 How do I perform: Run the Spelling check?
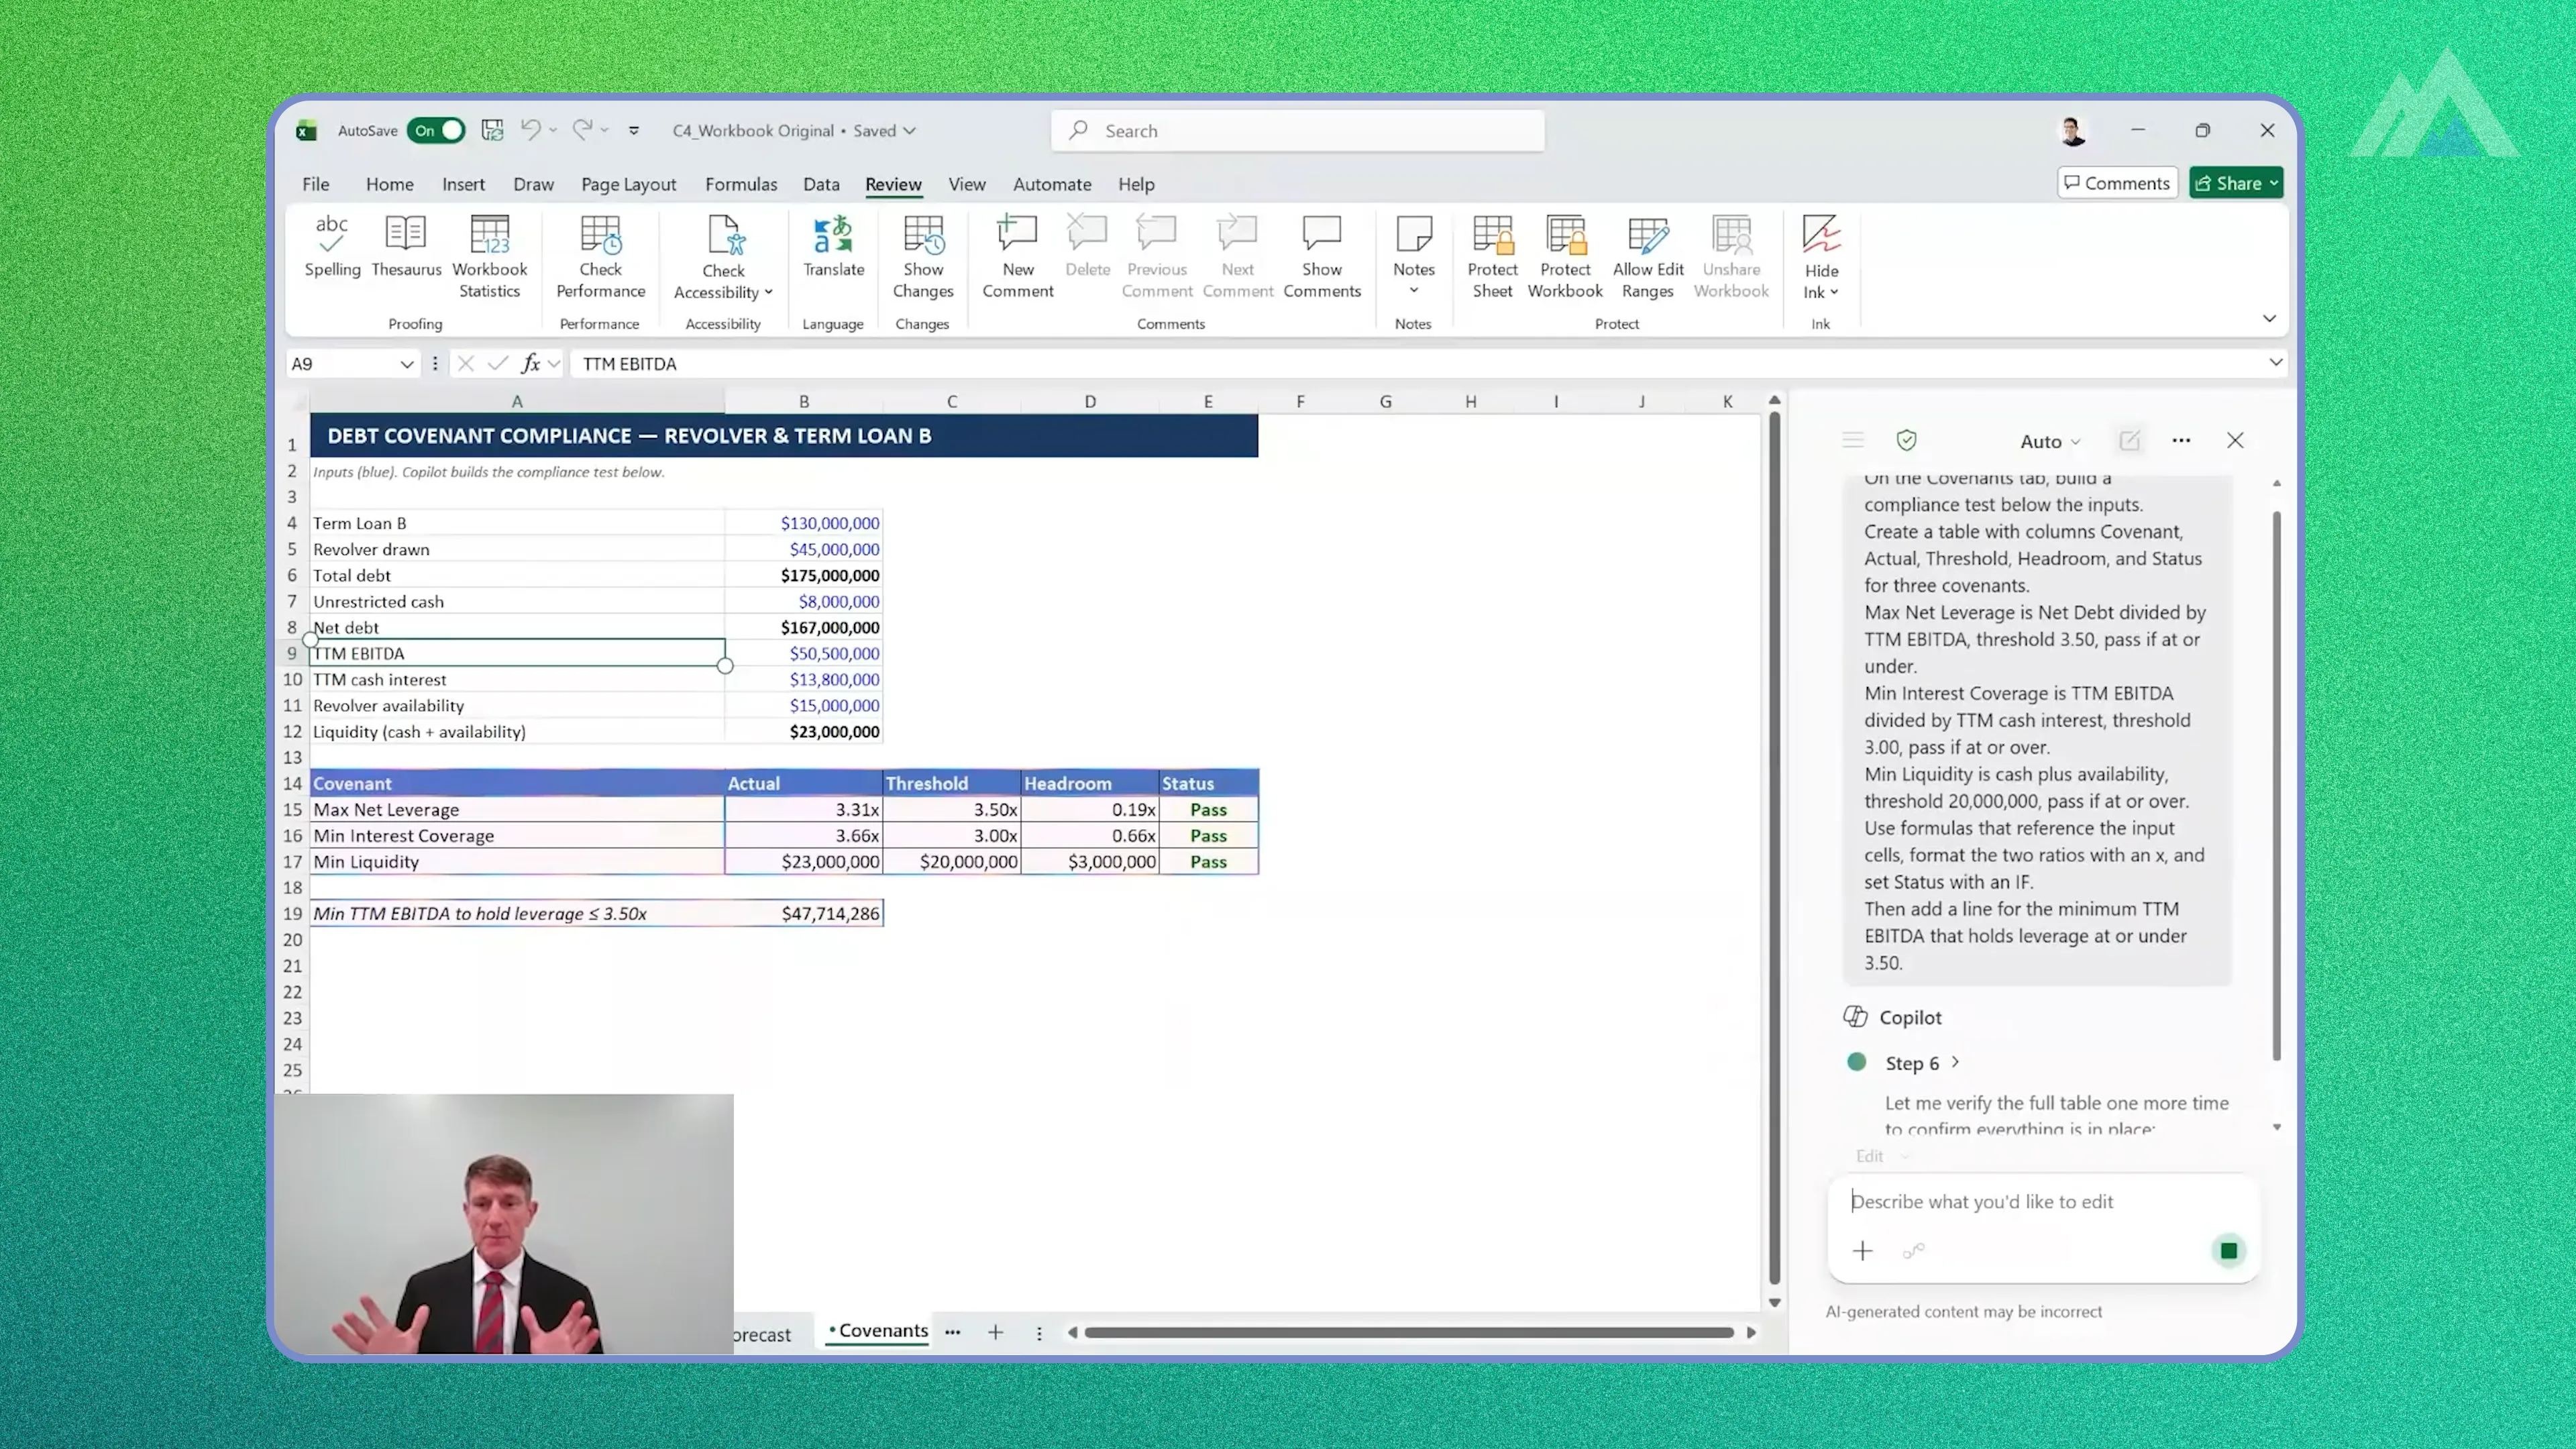pos(332,246)
